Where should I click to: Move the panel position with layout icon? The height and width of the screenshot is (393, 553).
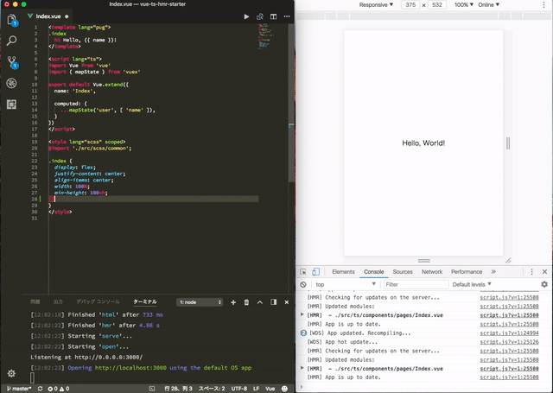click(273, 302)
